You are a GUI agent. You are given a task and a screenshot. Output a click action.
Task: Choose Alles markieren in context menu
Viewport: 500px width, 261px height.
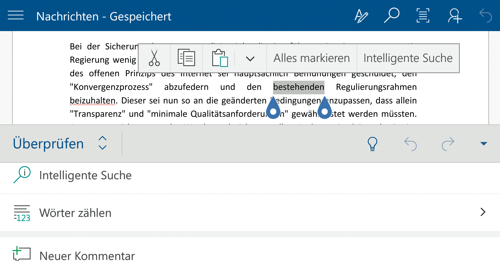point(311,58)
